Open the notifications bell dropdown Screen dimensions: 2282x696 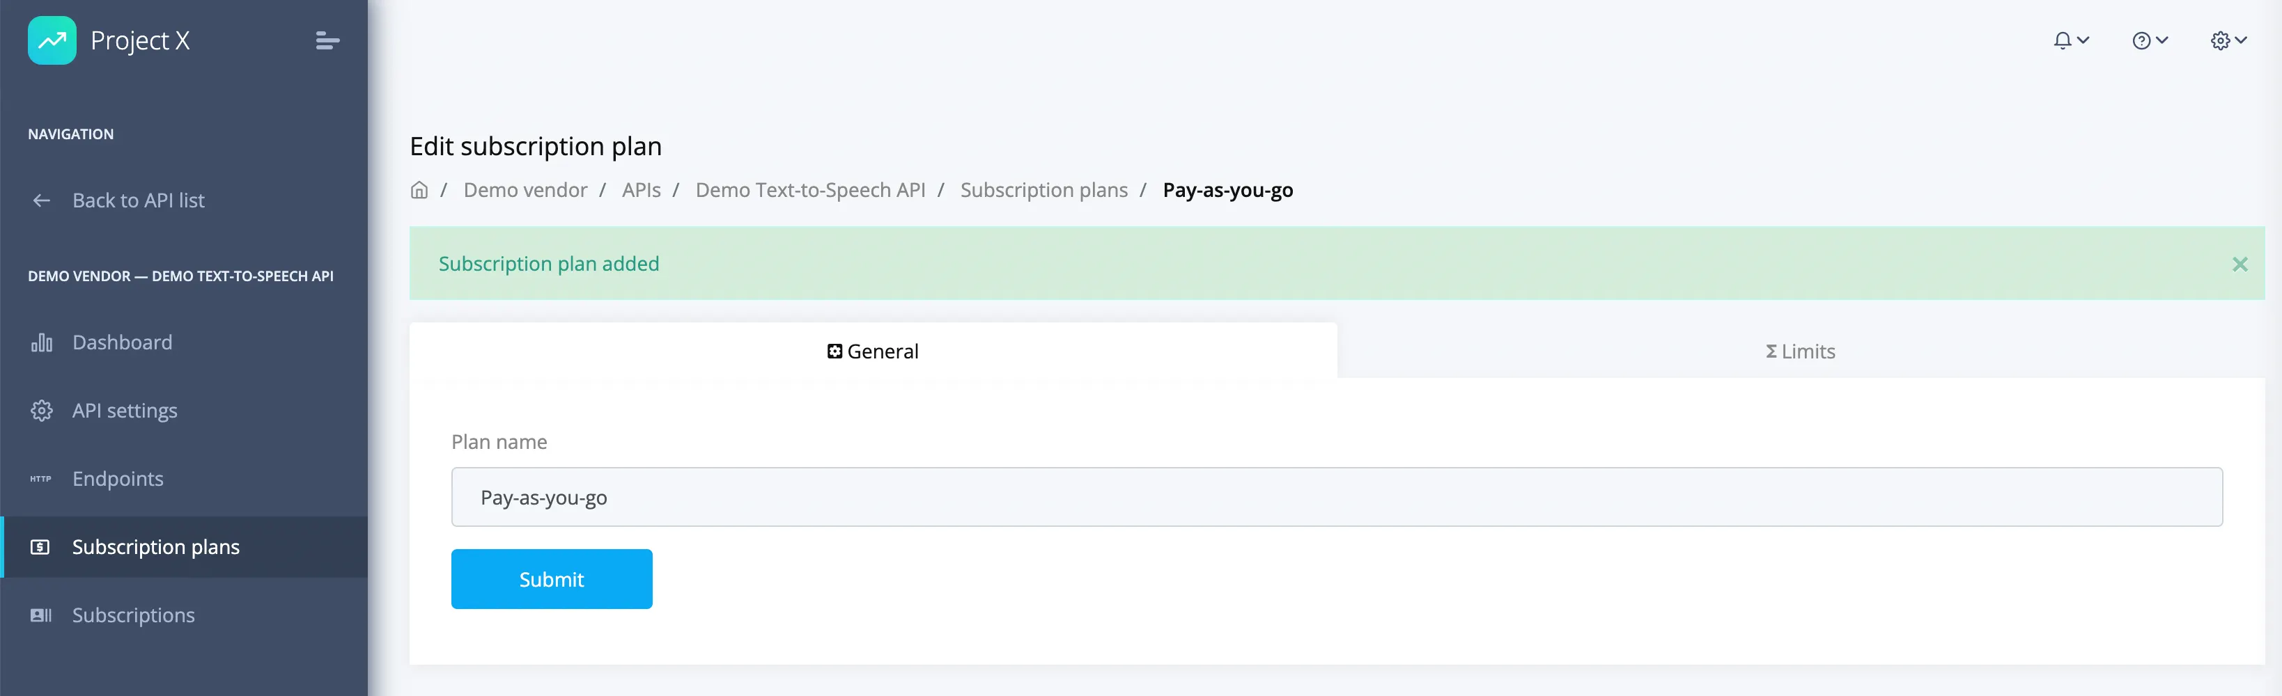[x=2071, y=41]
